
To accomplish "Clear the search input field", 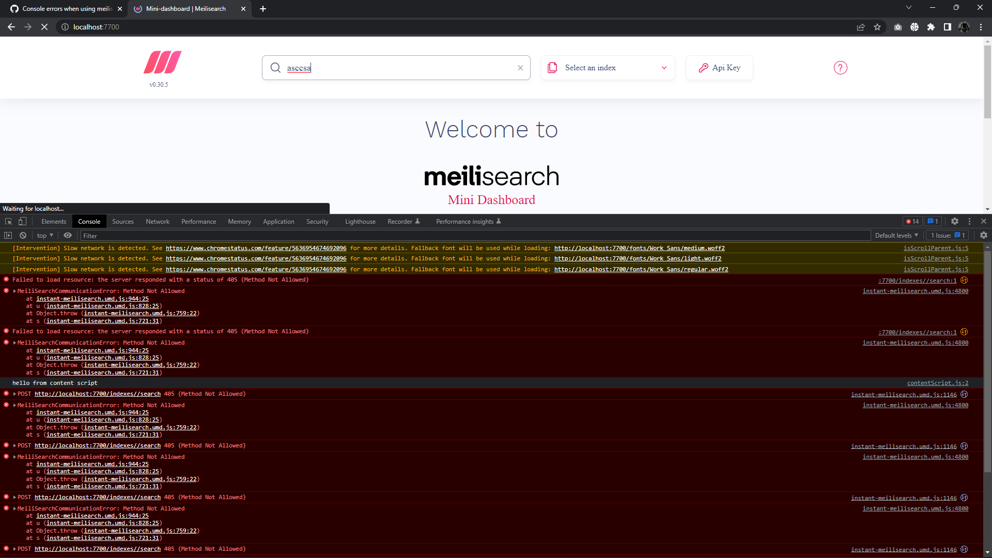I will coord(520,68).
